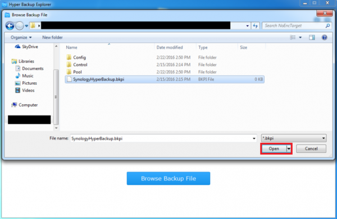Click the navigation pane scrollbar thumb
The width and height of the screenshot is (337, 219).
point(56,97)
